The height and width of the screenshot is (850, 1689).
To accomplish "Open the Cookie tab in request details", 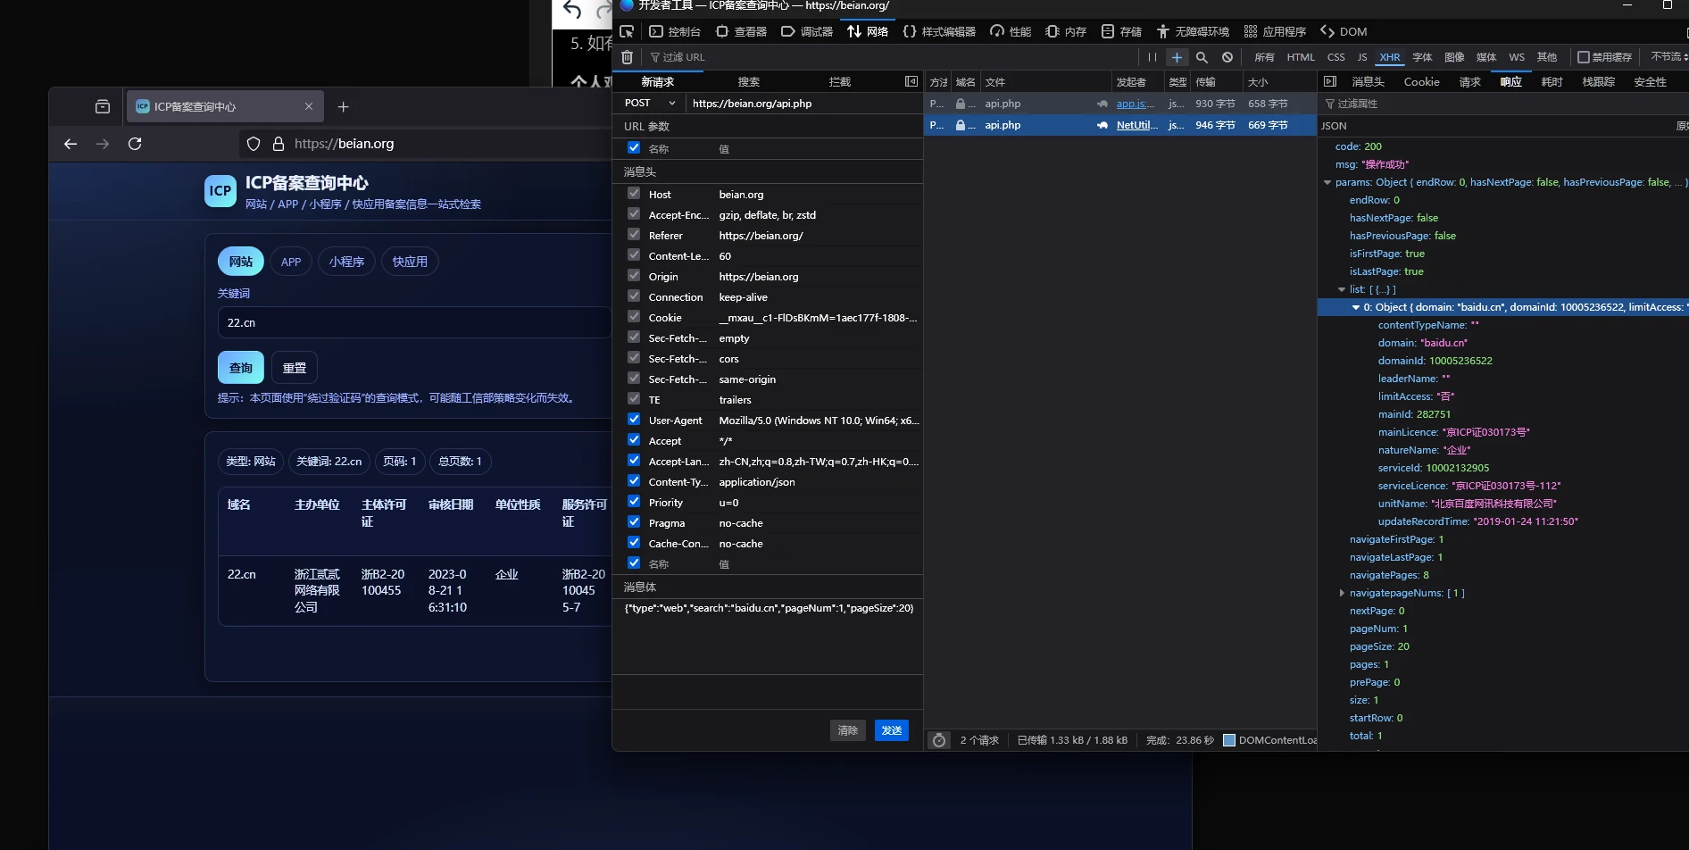I will pyautogui.click(x=1421, y=81).
